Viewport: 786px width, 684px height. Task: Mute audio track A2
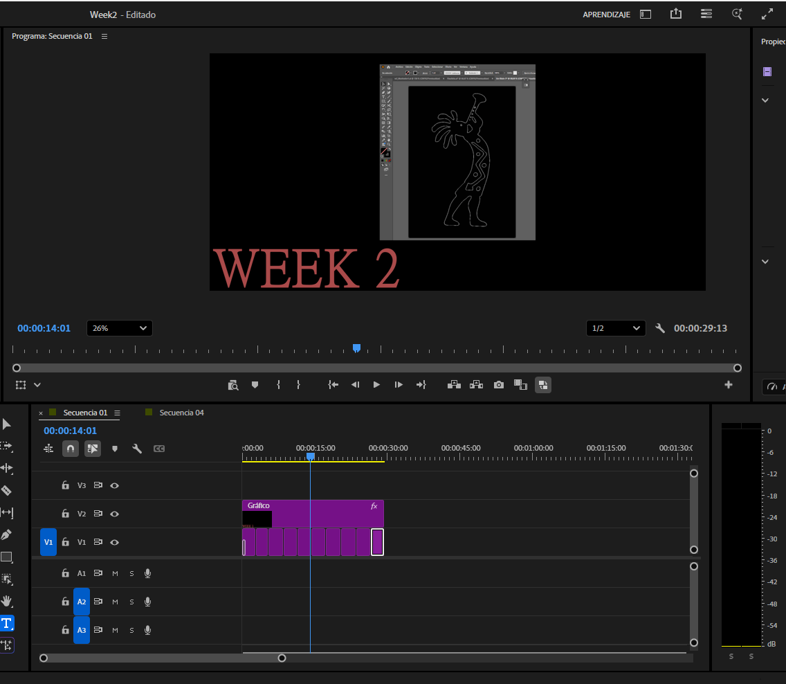(x=115, y=602)
